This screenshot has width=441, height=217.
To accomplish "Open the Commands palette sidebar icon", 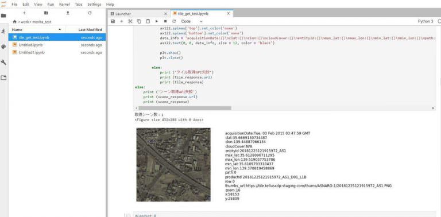I will (3, 46).
